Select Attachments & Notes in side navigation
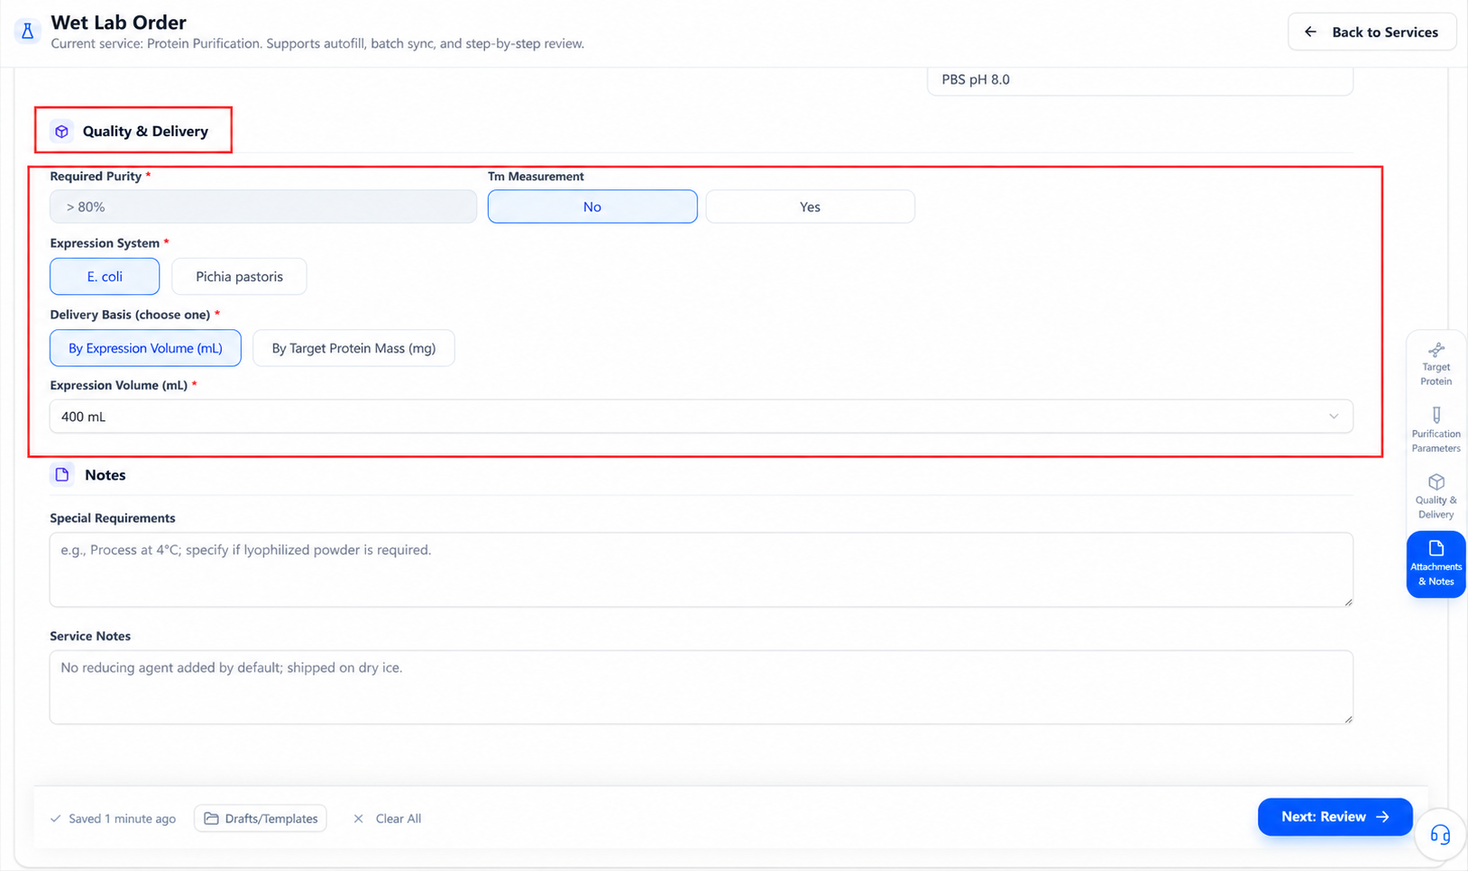Viewport: 1468px width, 871px height. (1436, 564)
